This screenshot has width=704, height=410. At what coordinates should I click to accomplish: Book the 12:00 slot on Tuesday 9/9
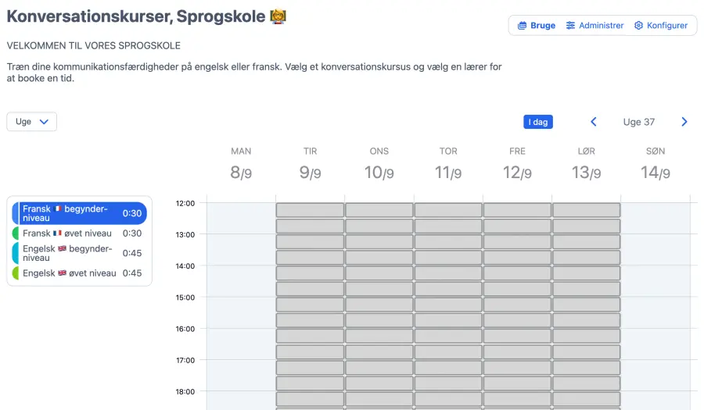[310, 210]
